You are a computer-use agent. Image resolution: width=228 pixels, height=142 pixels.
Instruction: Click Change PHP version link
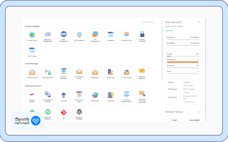pyautogui.click(x=186, y=92)
